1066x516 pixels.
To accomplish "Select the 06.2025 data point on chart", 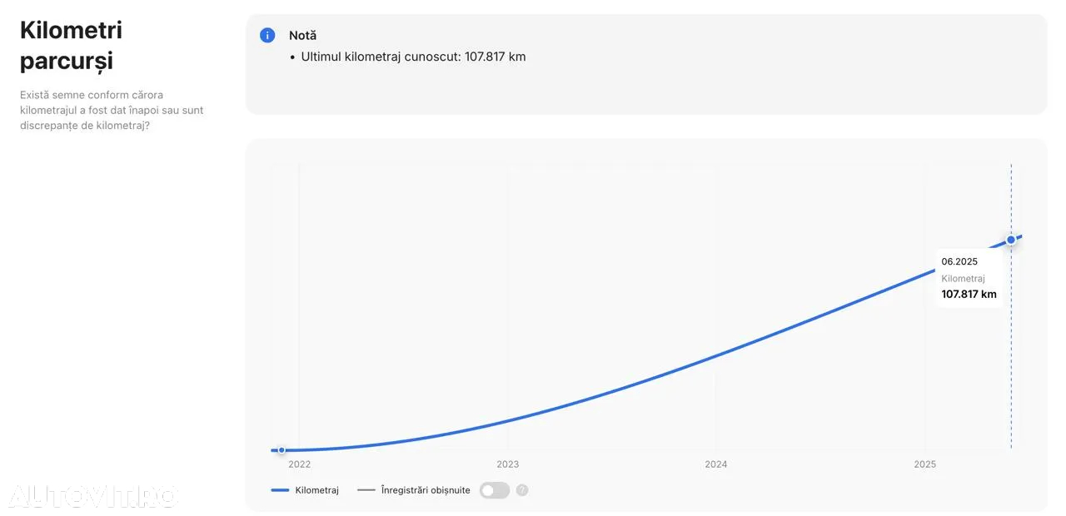I will pos(1011,240).
